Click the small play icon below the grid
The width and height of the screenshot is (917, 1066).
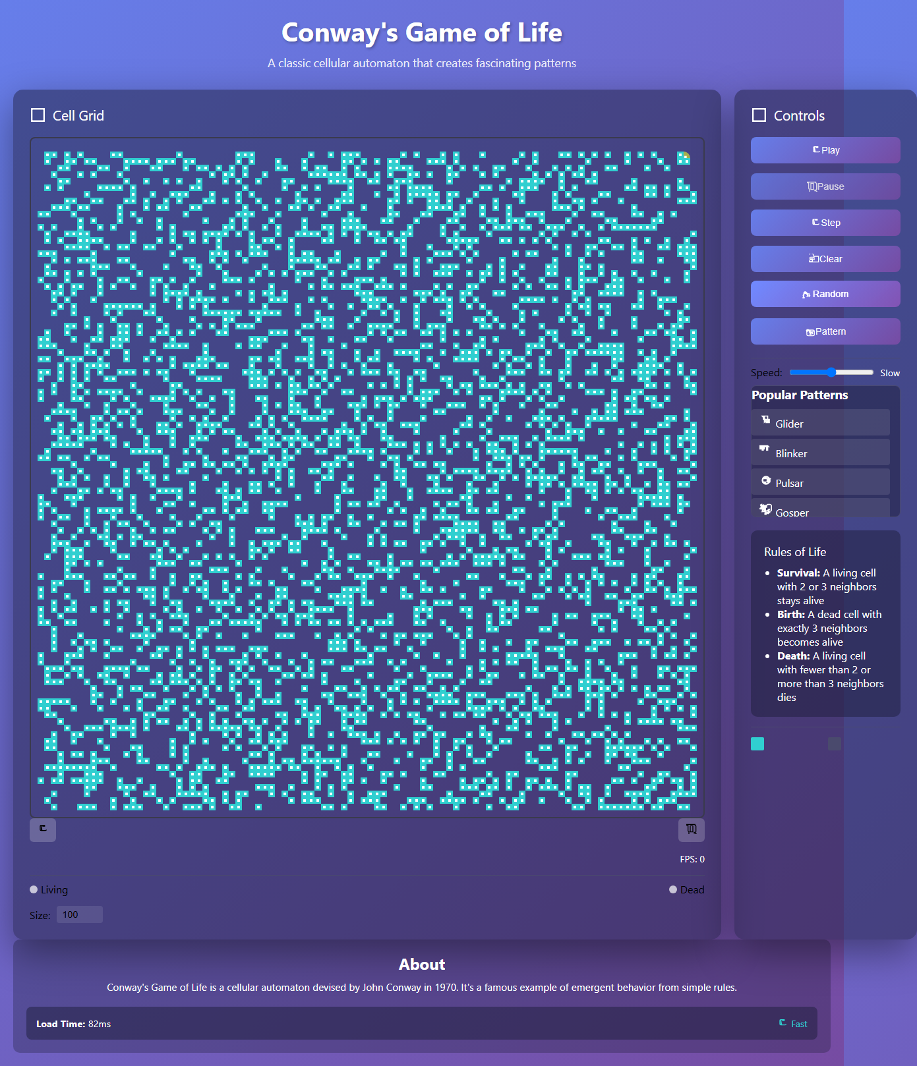(x=43, y=829)
